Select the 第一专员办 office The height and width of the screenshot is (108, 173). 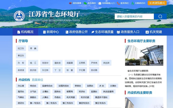tap(35, 103)
